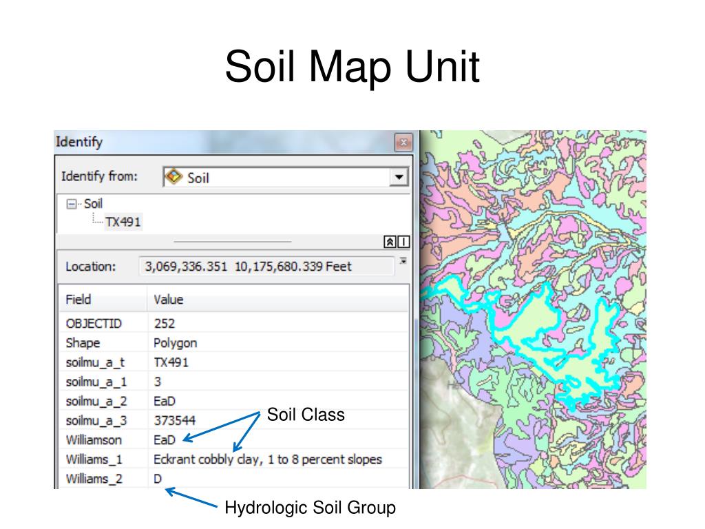The width and height of the screenshot is (705, 529).
Task: Open the Identify from Soil dropdown
Action: (x=399, y=177)
